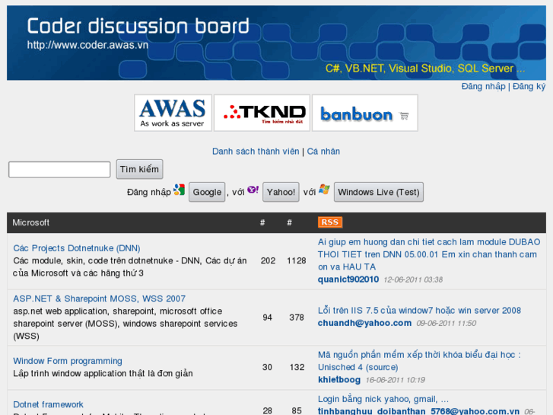Open post Login bằng nick yahoo, gmail
Viewport: 553px width, 415px height.
383,399
